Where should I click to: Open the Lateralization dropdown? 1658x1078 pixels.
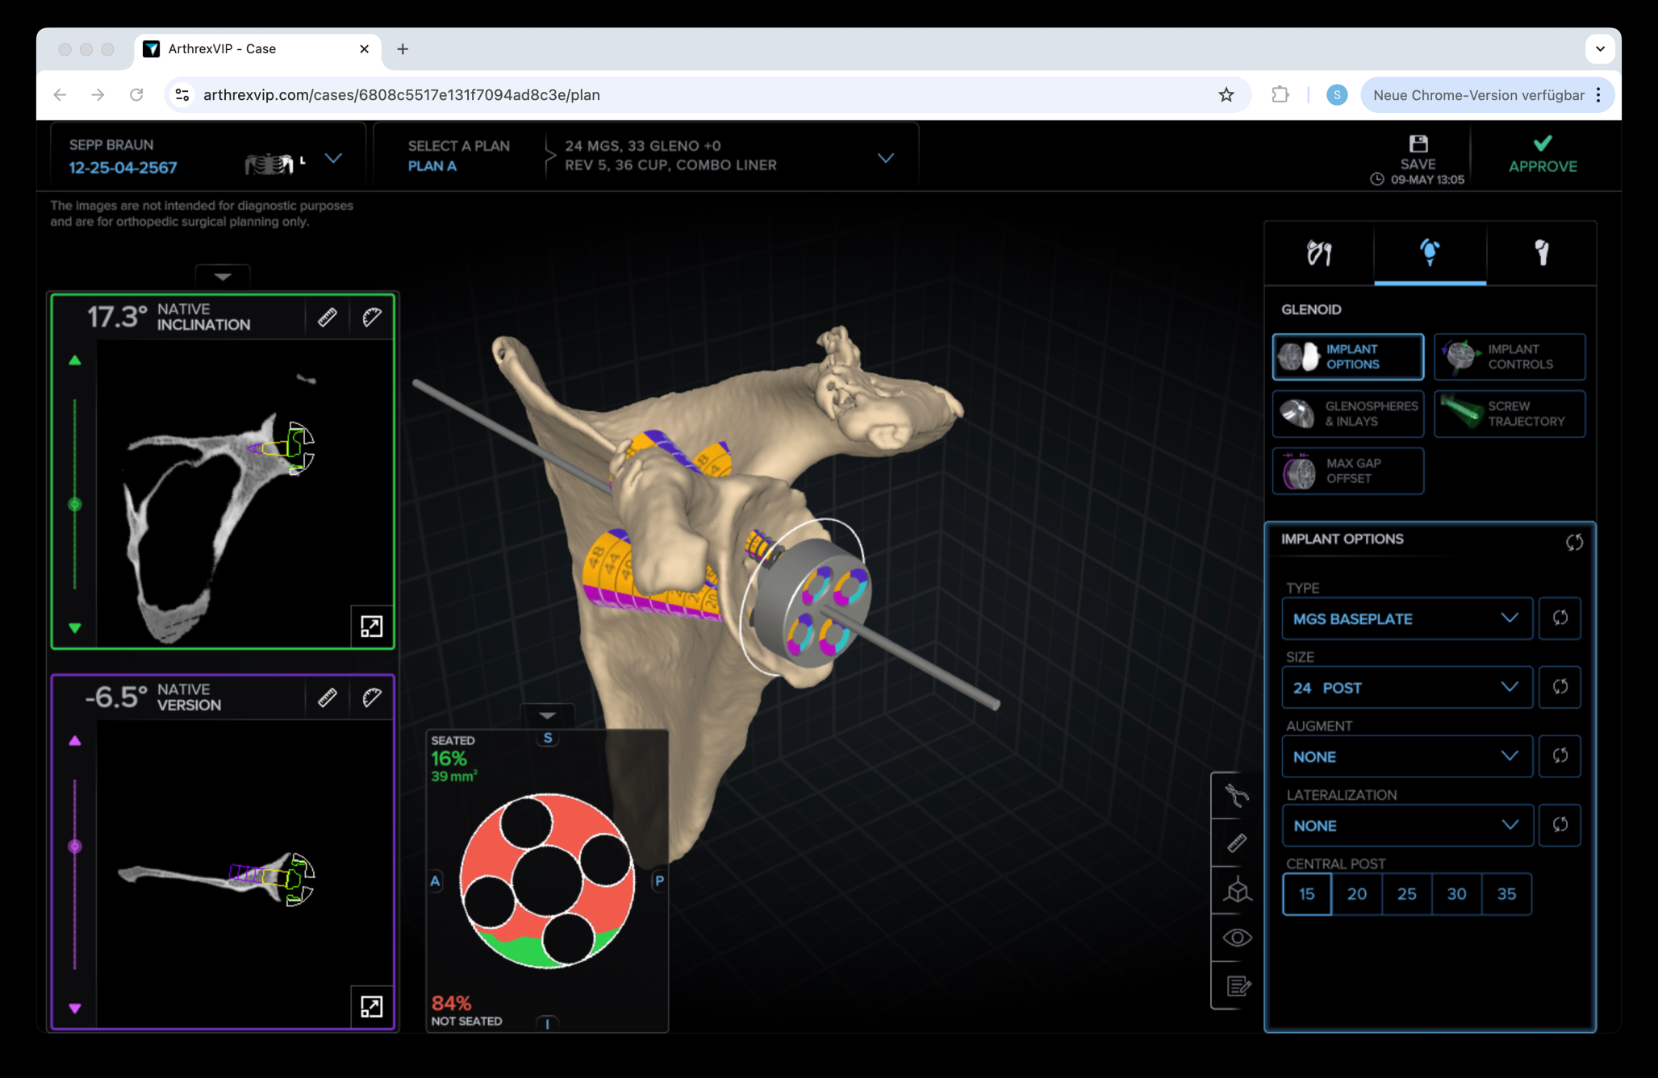pyautogui.click(x=1407, y=826)
